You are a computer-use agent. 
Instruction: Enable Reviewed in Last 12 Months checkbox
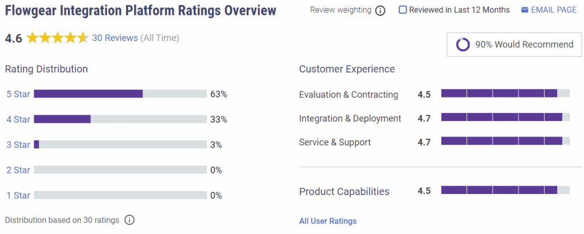coord(403,10)
